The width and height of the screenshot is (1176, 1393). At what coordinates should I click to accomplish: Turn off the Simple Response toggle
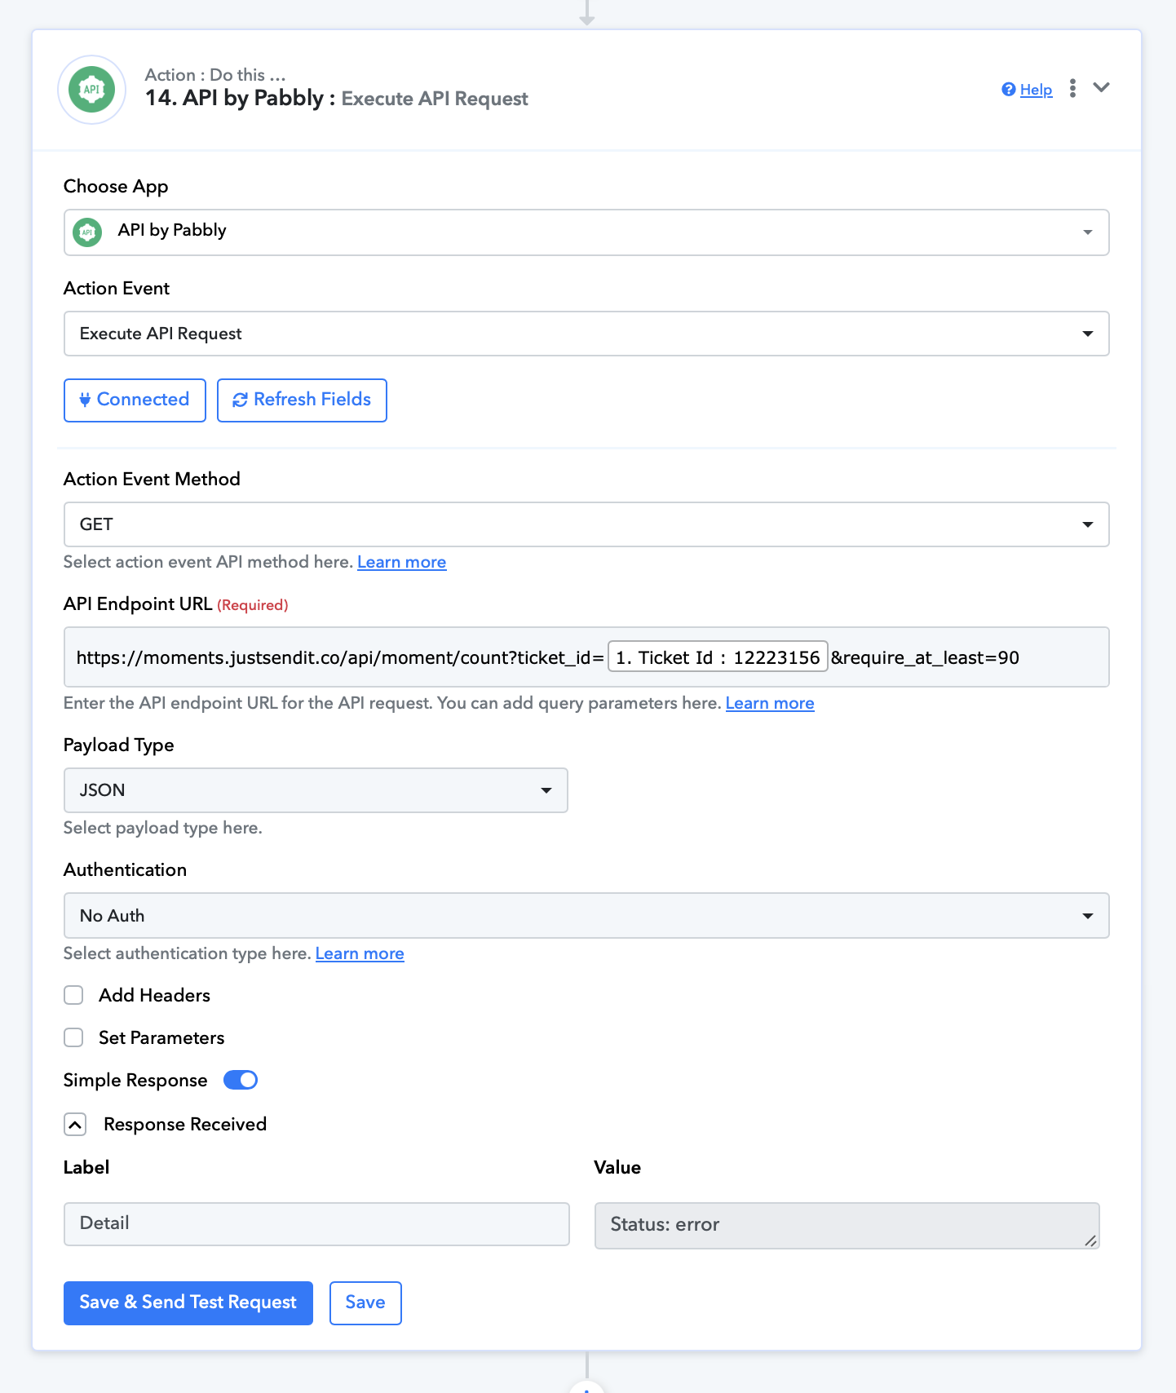pos(241,1080)
